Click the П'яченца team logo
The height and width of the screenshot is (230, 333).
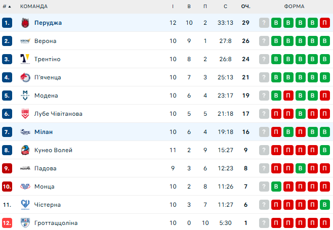(25, 77)
